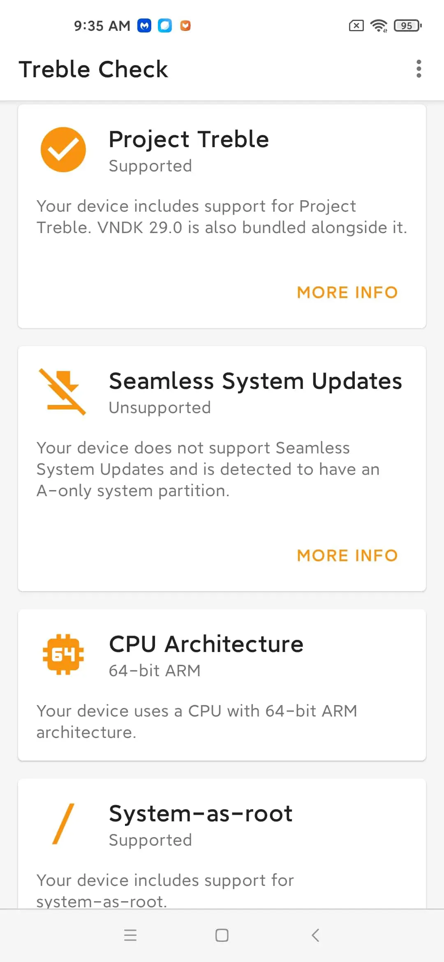Open MORE INFO for Project Treble

(347, 292)
